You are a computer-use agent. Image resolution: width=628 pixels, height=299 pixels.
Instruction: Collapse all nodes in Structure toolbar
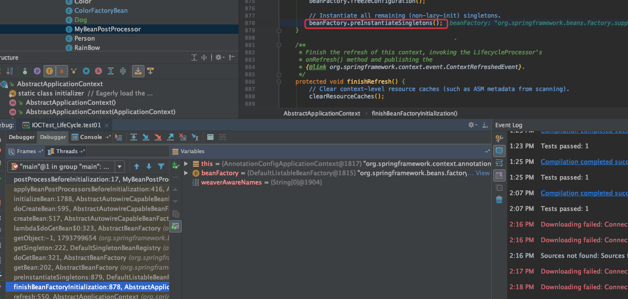[x=123, y=71]
